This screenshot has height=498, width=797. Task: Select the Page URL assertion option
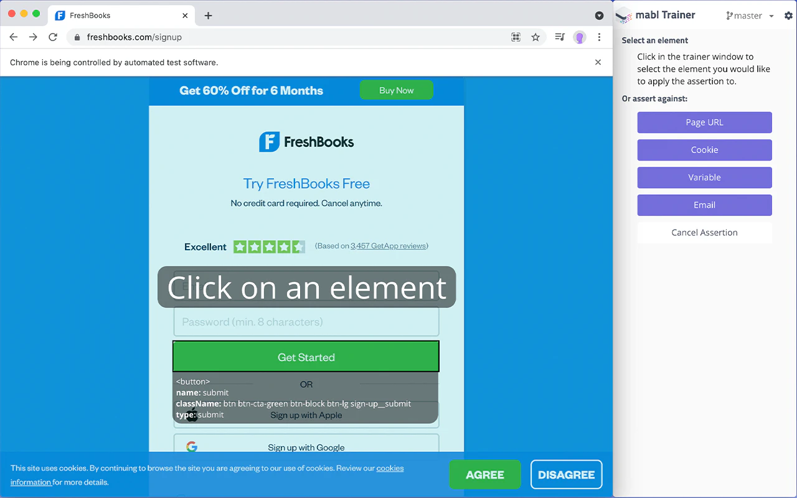point(704,122)
